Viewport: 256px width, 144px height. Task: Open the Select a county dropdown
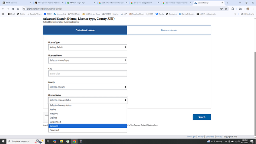click(88, 87)
